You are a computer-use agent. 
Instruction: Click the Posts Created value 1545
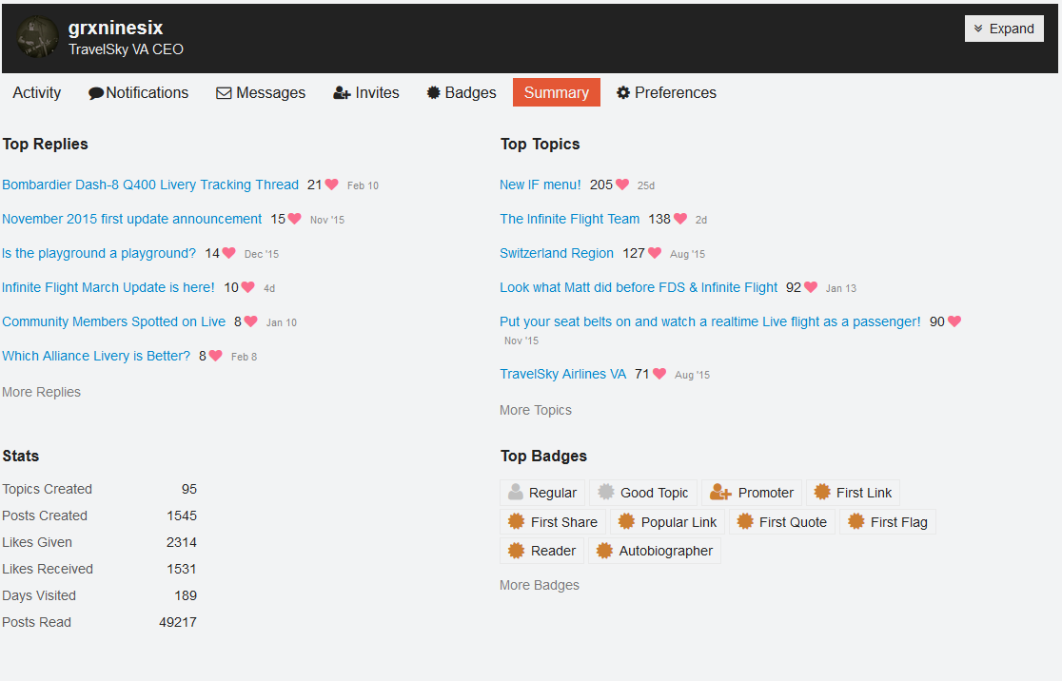pyautogui.click(x=182, y=516)
